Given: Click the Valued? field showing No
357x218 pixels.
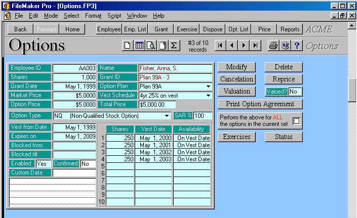Looking at the screenshot, I should tap(295, 92).
